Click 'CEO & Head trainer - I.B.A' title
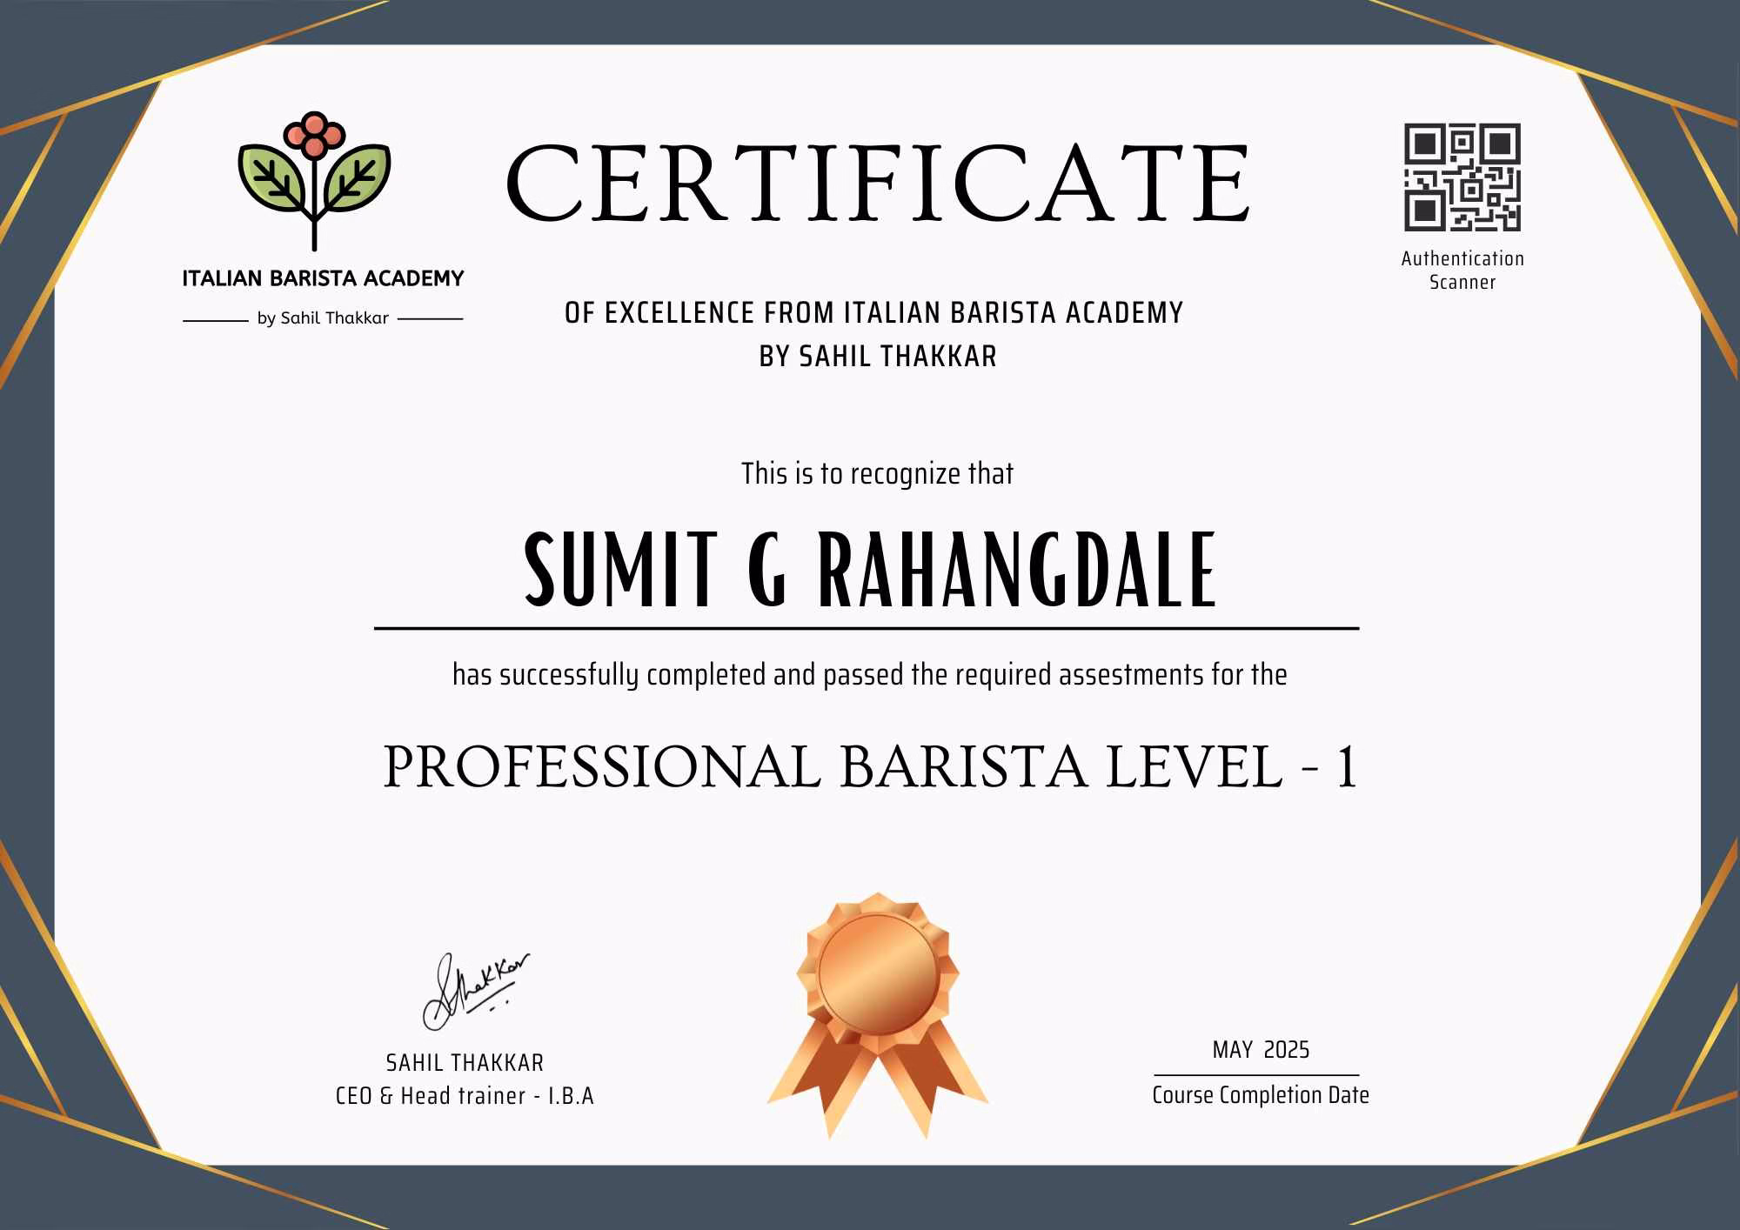Image resolution: width=1740 pixels, height=1230 pixels. tap(465, 1096)
